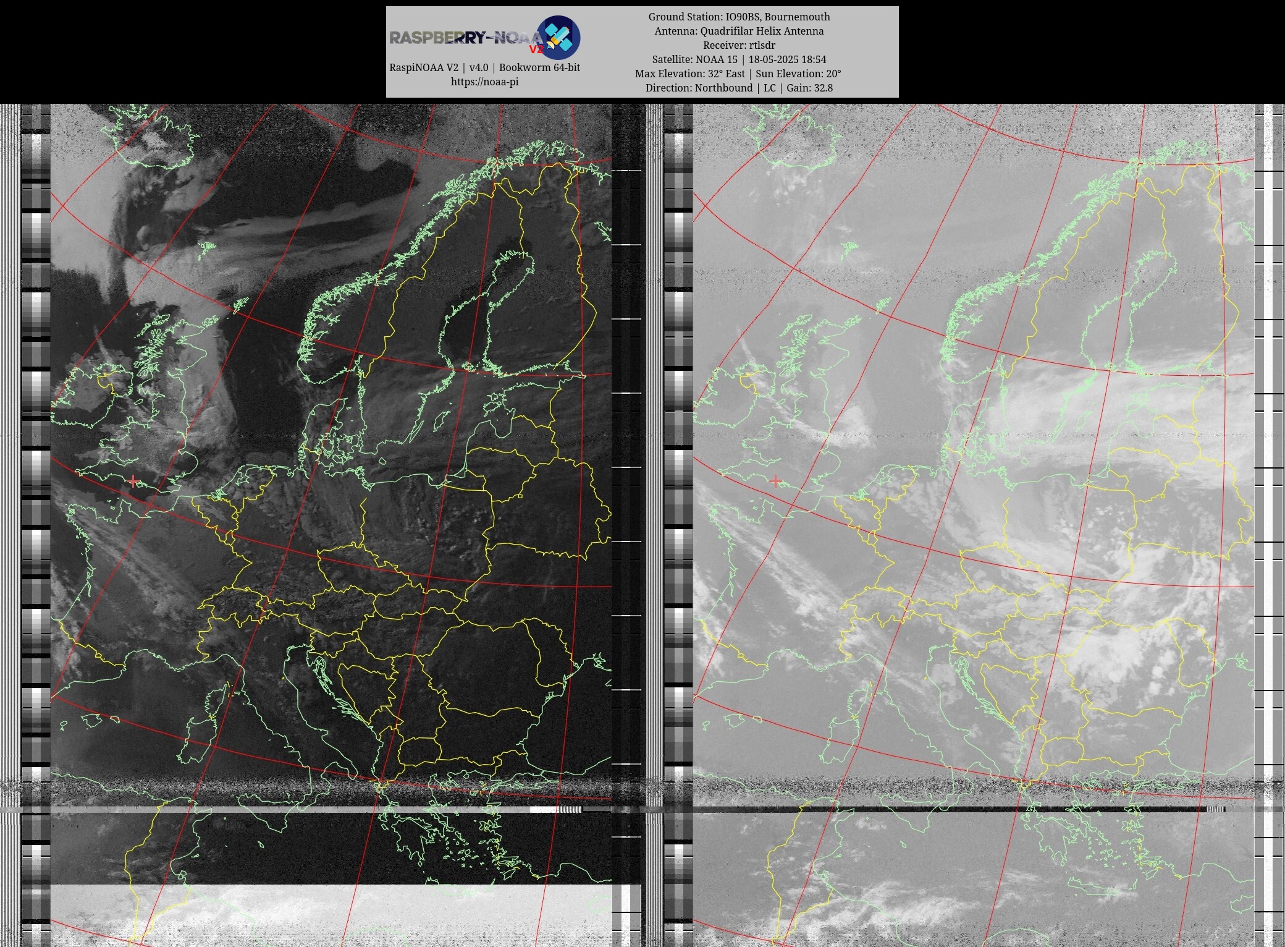Click the 'Receiver: rtlsdr' line
The height and width of the screenshot is (947, 1285).
[x=739, y=45]
